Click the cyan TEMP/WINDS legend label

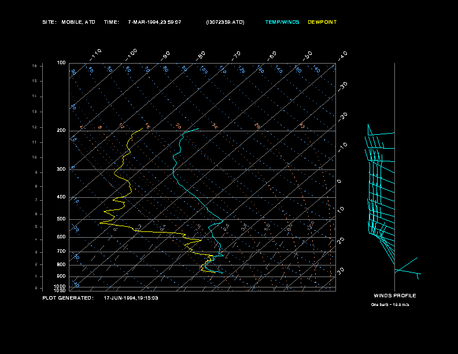click(282, 22)
